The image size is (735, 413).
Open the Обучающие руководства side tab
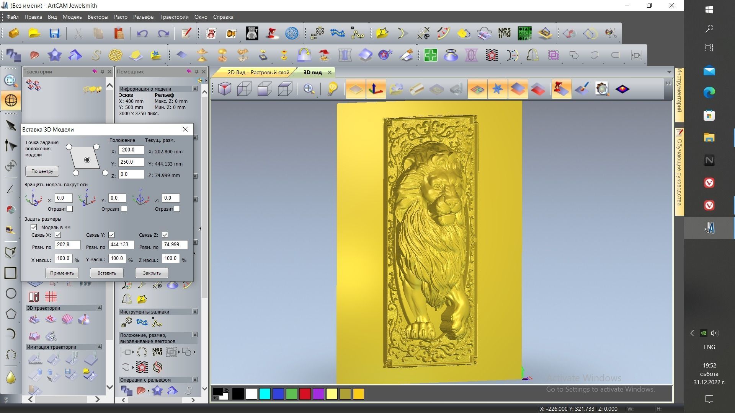679,172
